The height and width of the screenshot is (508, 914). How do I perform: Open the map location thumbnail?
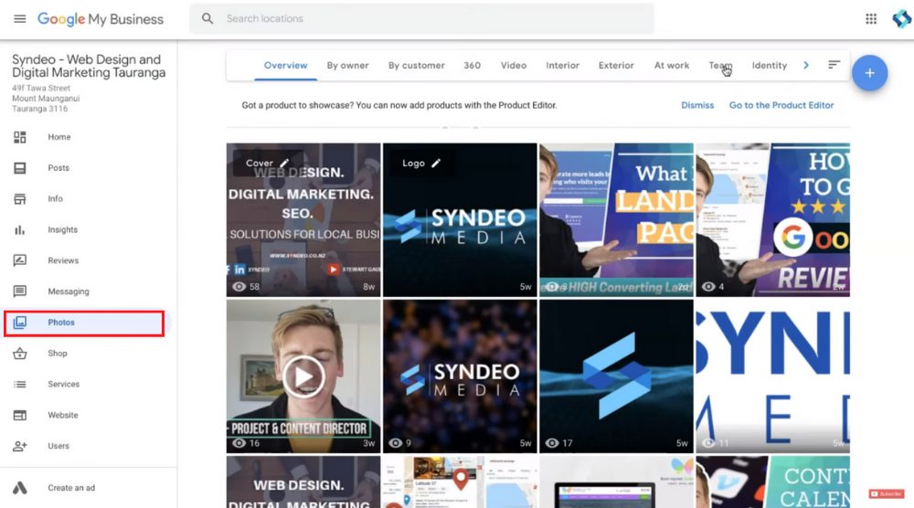[x=460, y=482]
